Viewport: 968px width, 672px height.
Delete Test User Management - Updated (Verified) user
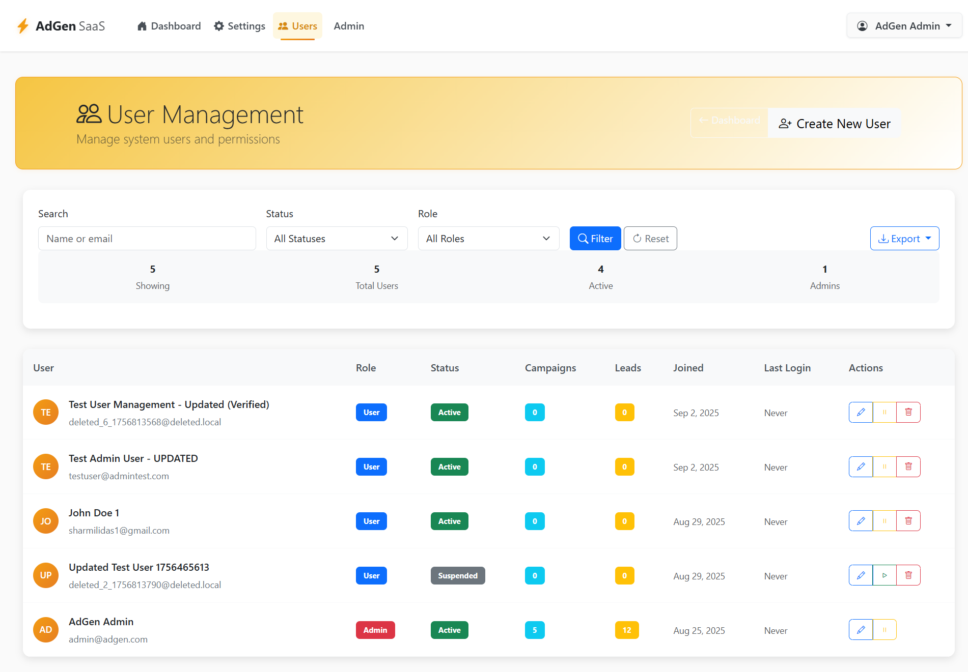[908, 412]
